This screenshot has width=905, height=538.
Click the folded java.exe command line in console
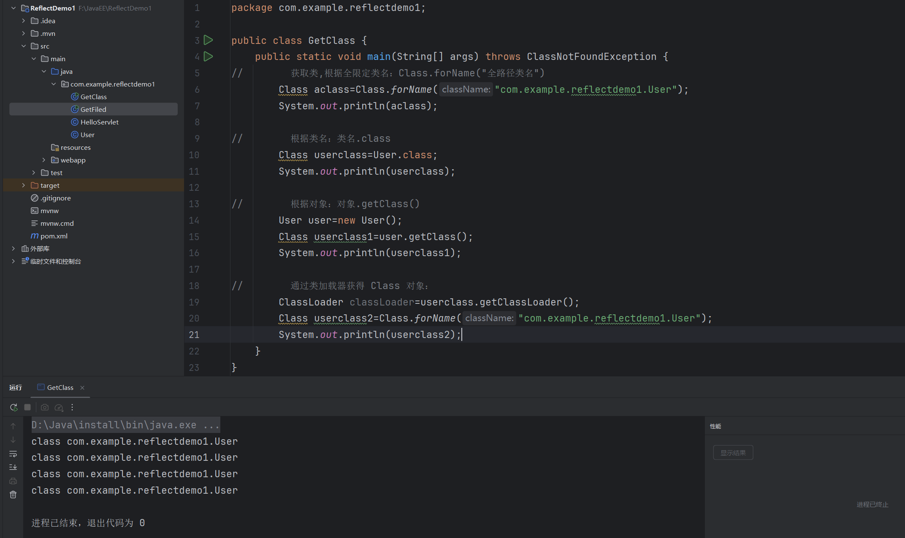click(125, 425)
